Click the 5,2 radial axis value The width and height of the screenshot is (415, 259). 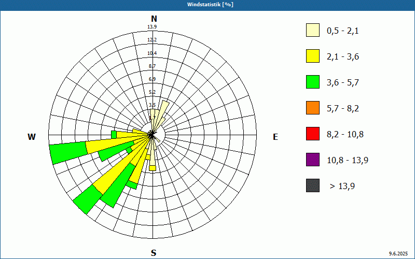coord(152,92)
